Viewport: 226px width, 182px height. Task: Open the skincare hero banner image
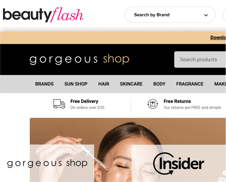[x=128, y=150]
